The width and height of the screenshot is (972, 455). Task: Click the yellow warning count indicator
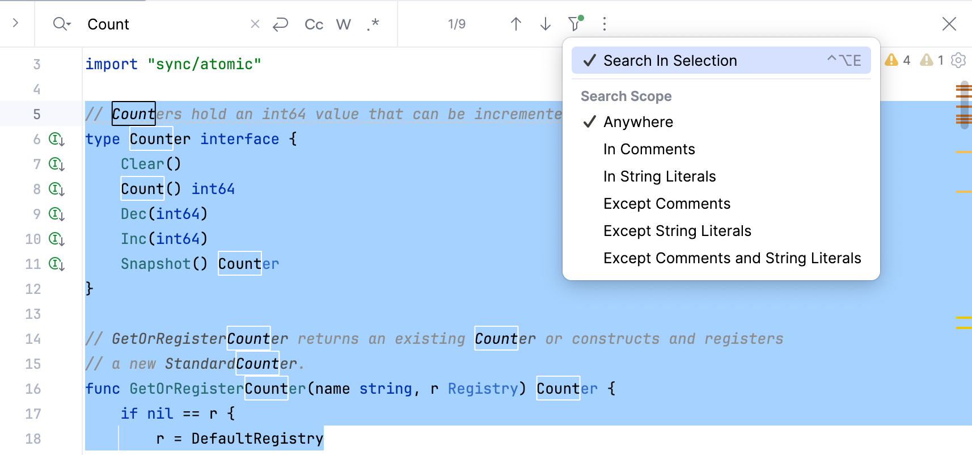pyautogui.click(x=898, y=60)
